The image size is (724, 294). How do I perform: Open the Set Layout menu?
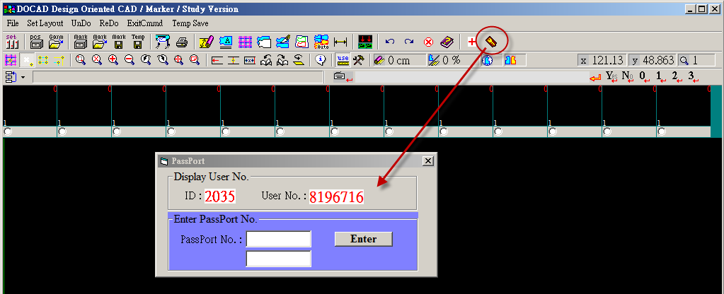45,23
